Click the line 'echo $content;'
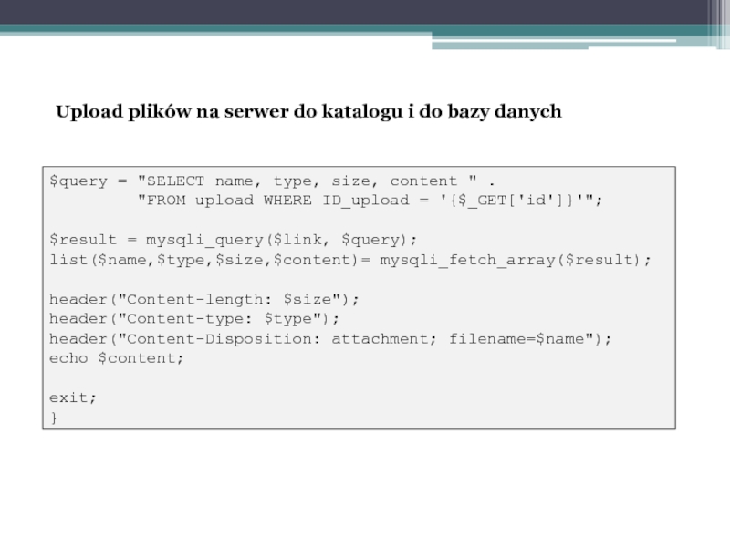This screenshot has width=730, height=547. [117, 358]
